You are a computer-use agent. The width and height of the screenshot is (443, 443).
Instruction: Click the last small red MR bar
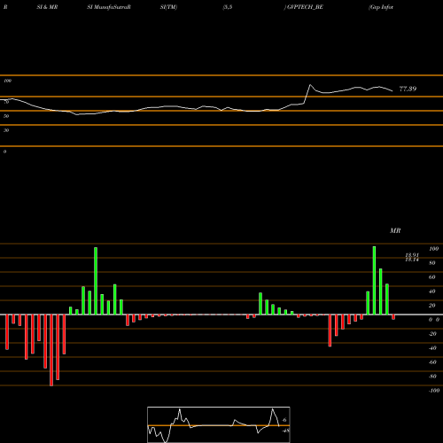[393, 317]
